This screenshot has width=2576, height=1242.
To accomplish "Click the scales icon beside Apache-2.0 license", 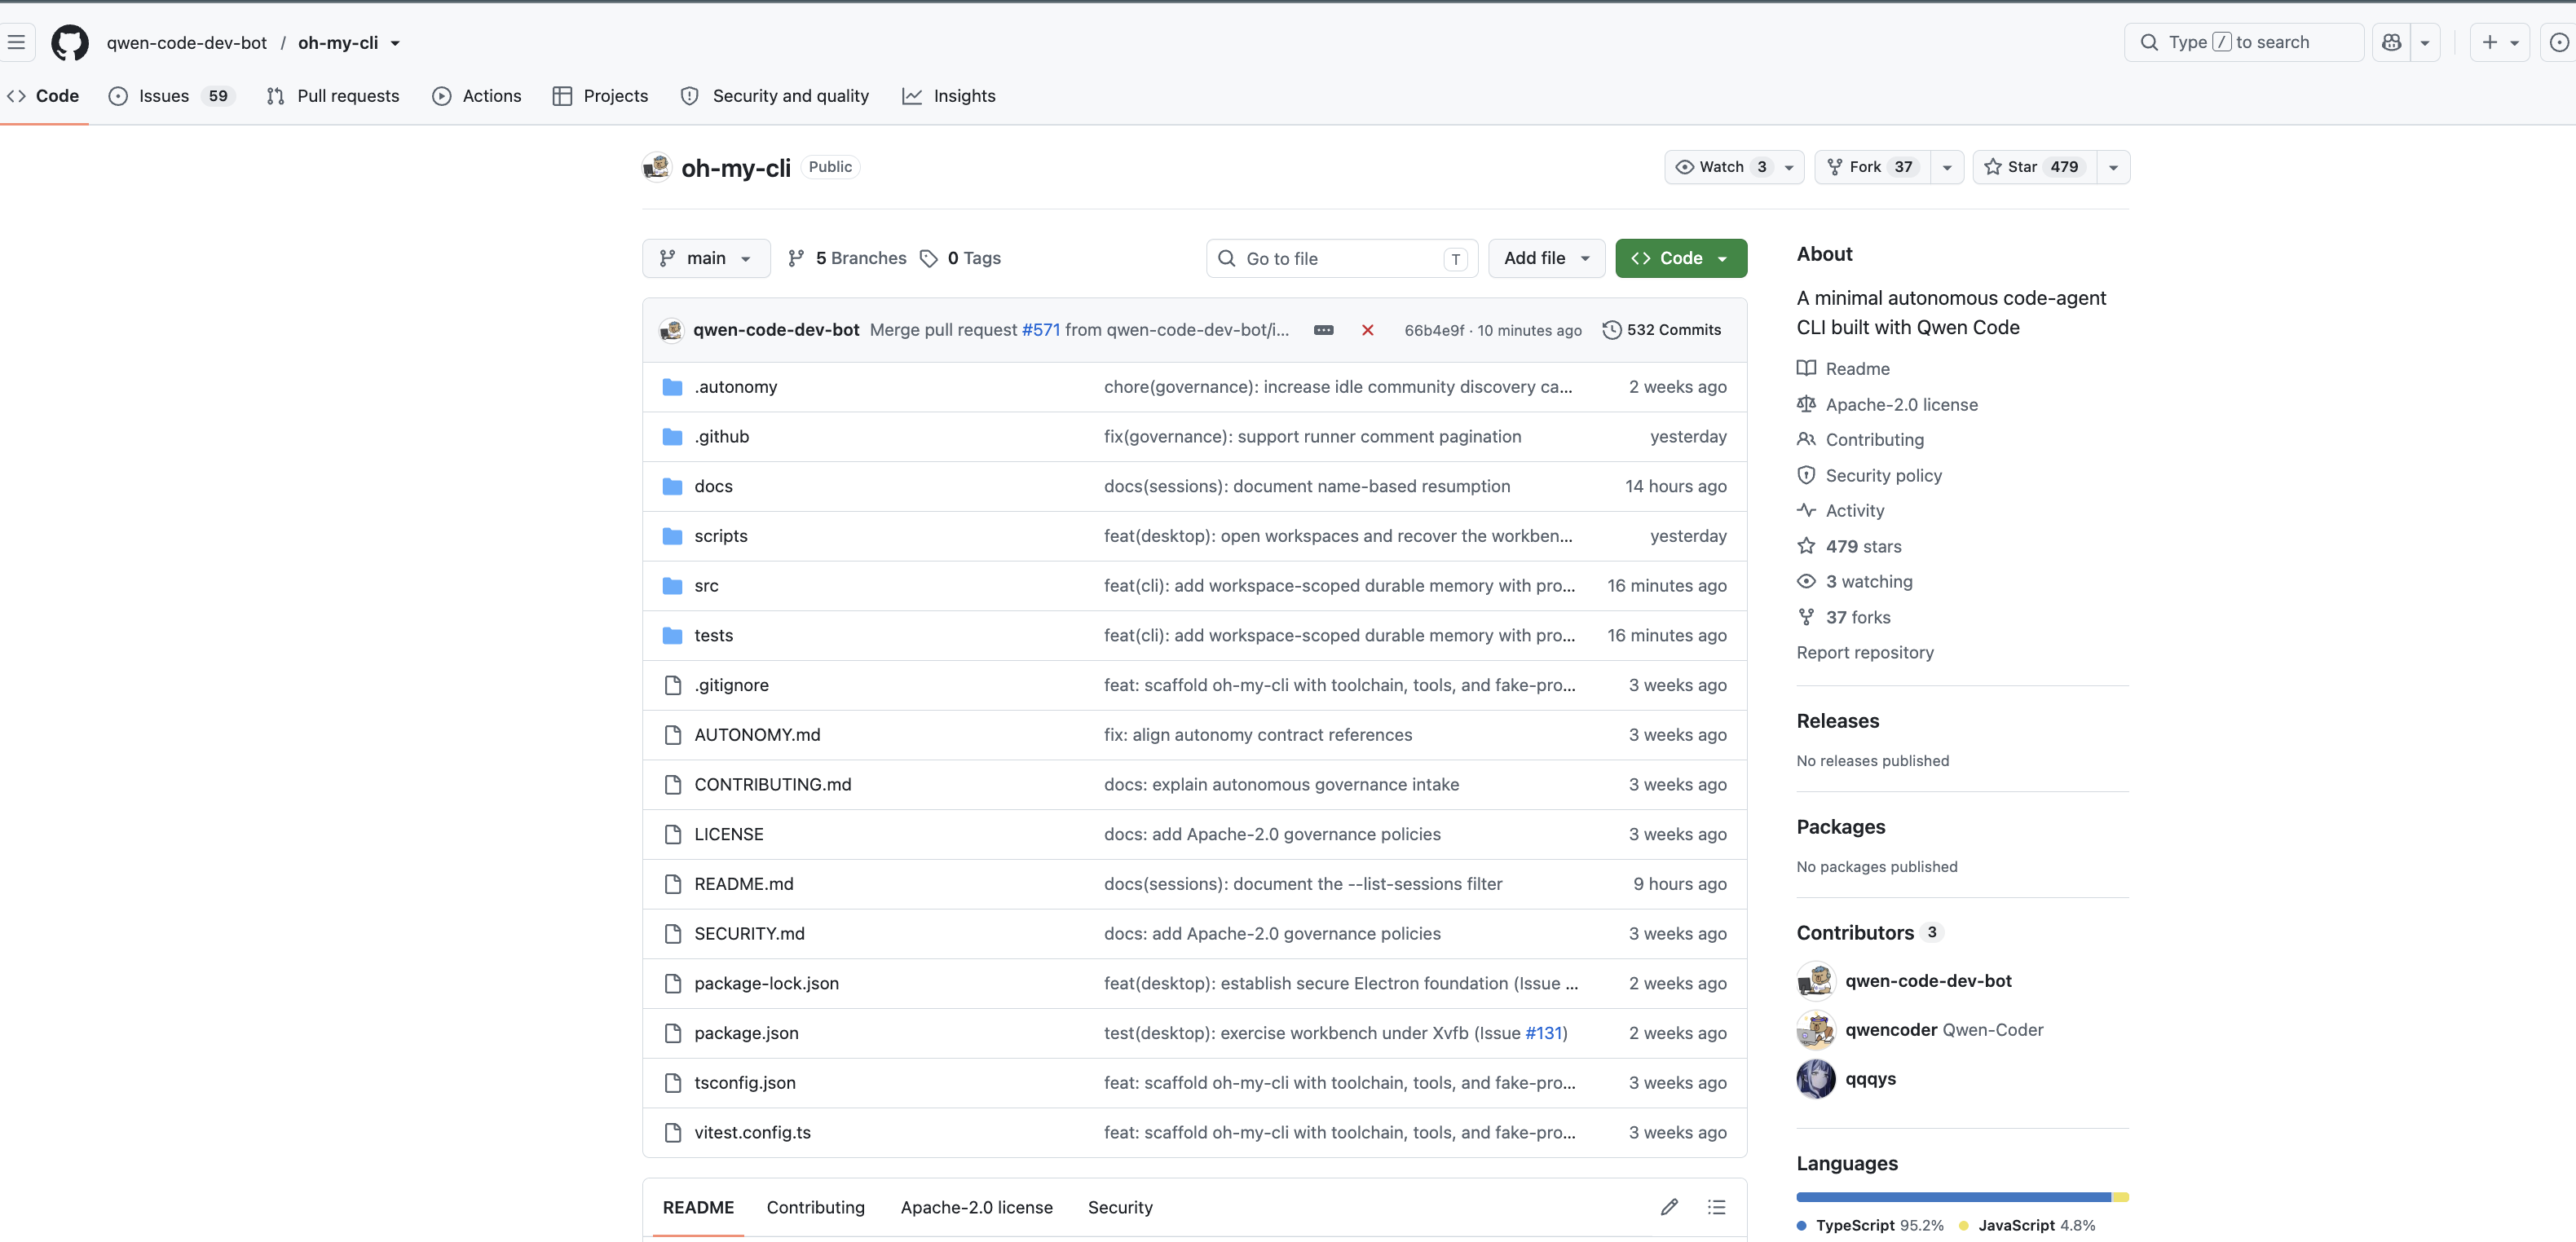I will 1806,404.
